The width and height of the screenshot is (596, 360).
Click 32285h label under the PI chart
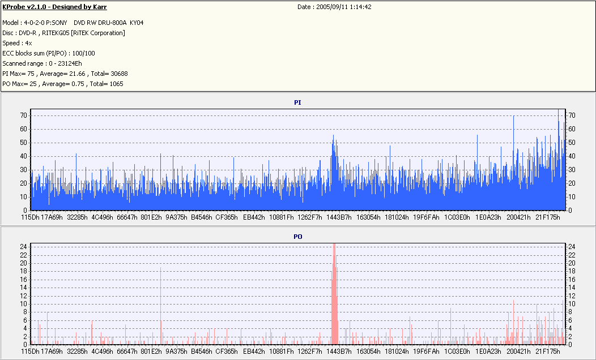[x=77, y=217]
